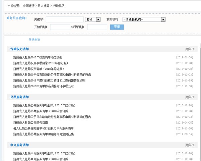
Task: Open 公共服务清单和服务指南意见征集
Action: [x=44, y=134]
